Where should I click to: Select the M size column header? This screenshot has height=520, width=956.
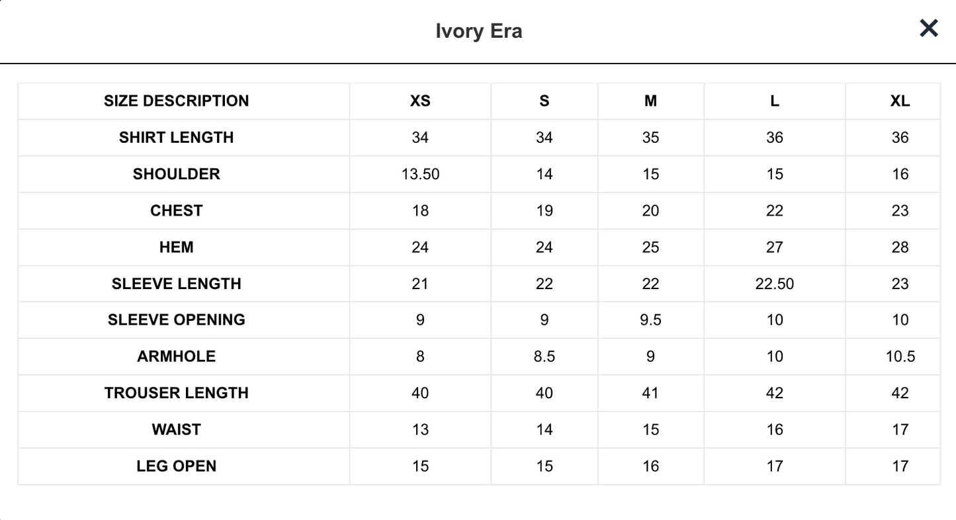point(650,101)
